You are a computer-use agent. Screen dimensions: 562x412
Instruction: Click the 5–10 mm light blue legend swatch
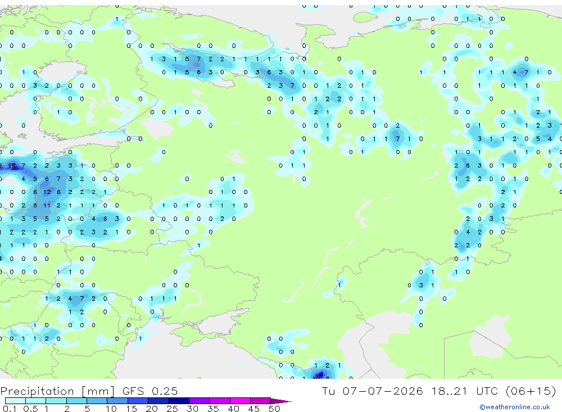[97, 401]
